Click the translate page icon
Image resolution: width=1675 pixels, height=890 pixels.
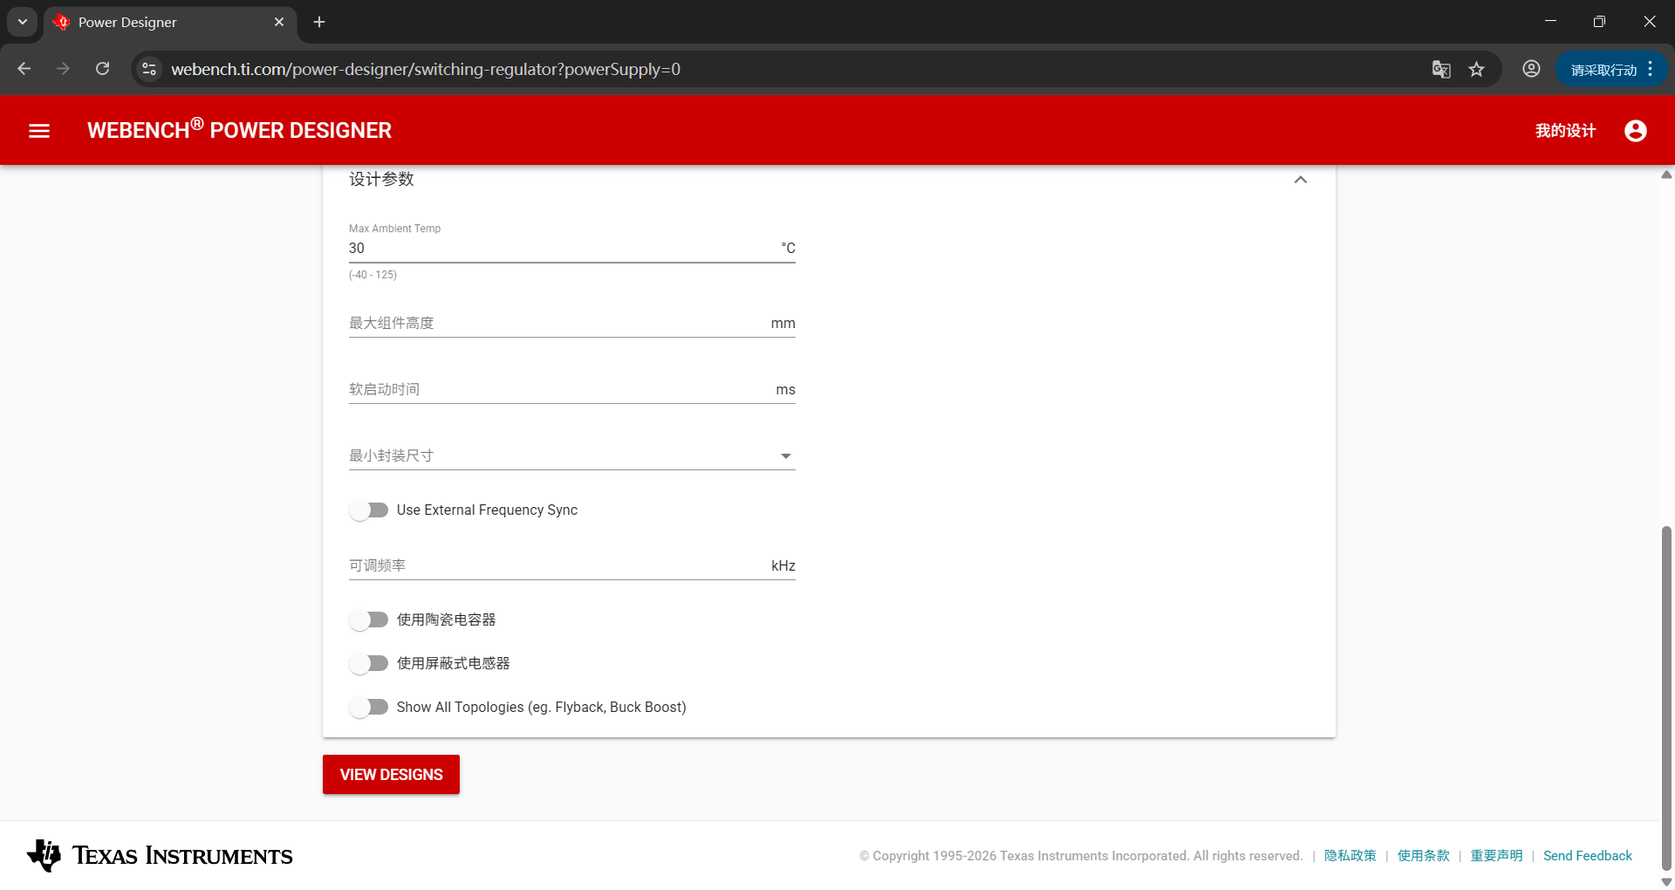[x=1441, y=69]
